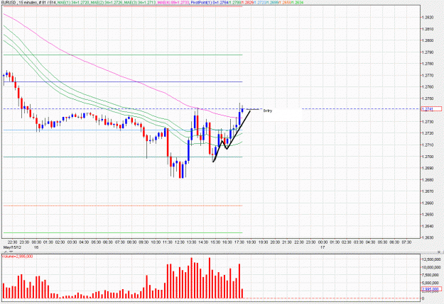
Task: Click the 09:30 time axis label
Action: (x=144, y=242)
